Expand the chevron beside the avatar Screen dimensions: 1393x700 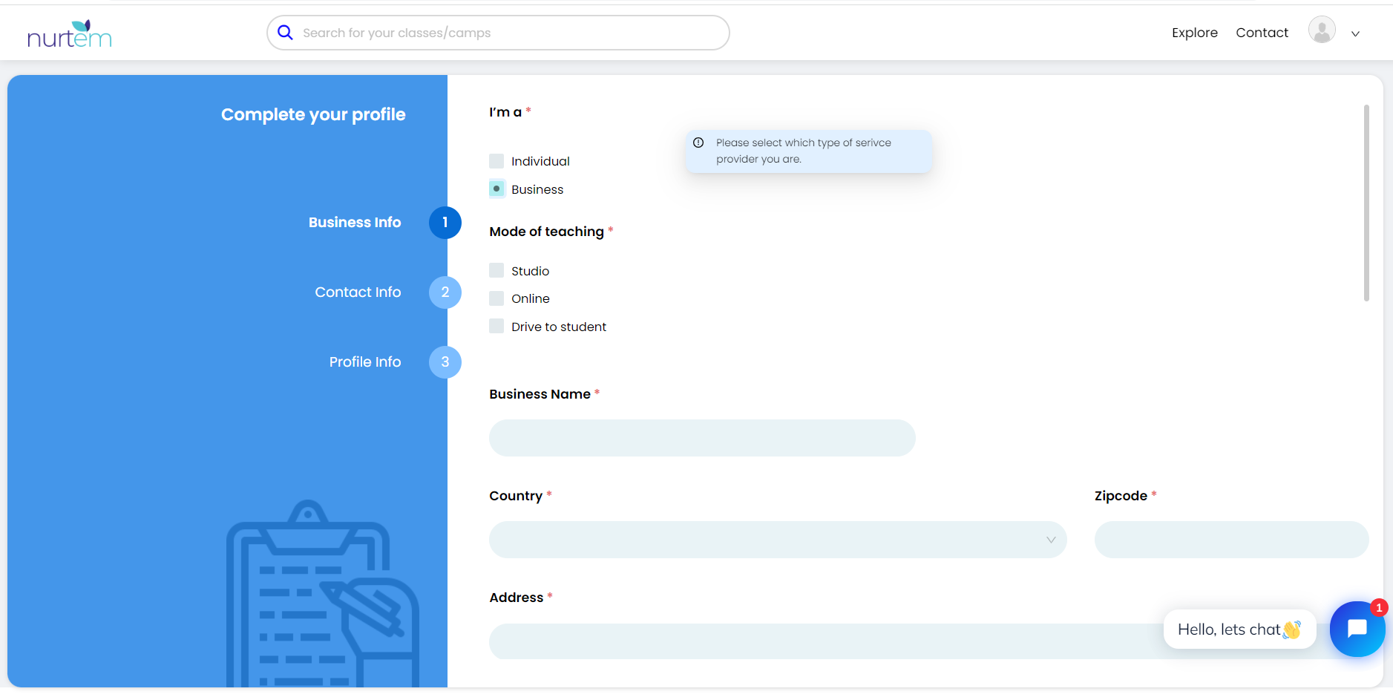1356,33
